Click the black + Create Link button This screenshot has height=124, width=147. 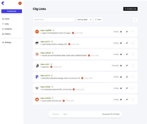pyautogui.click(x=130, y=9)
